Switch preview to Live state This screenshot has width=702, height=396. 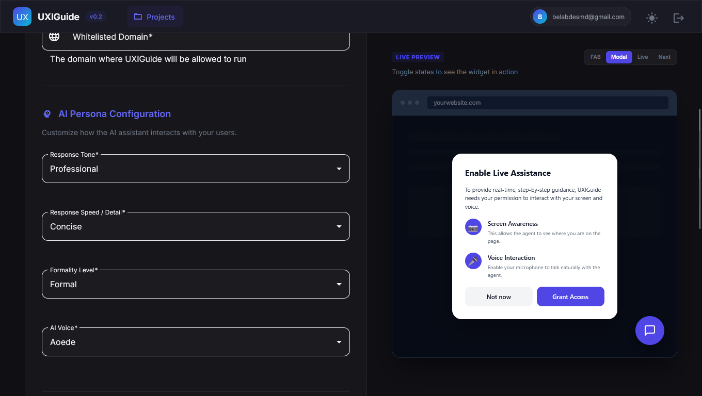coord(643,57)
